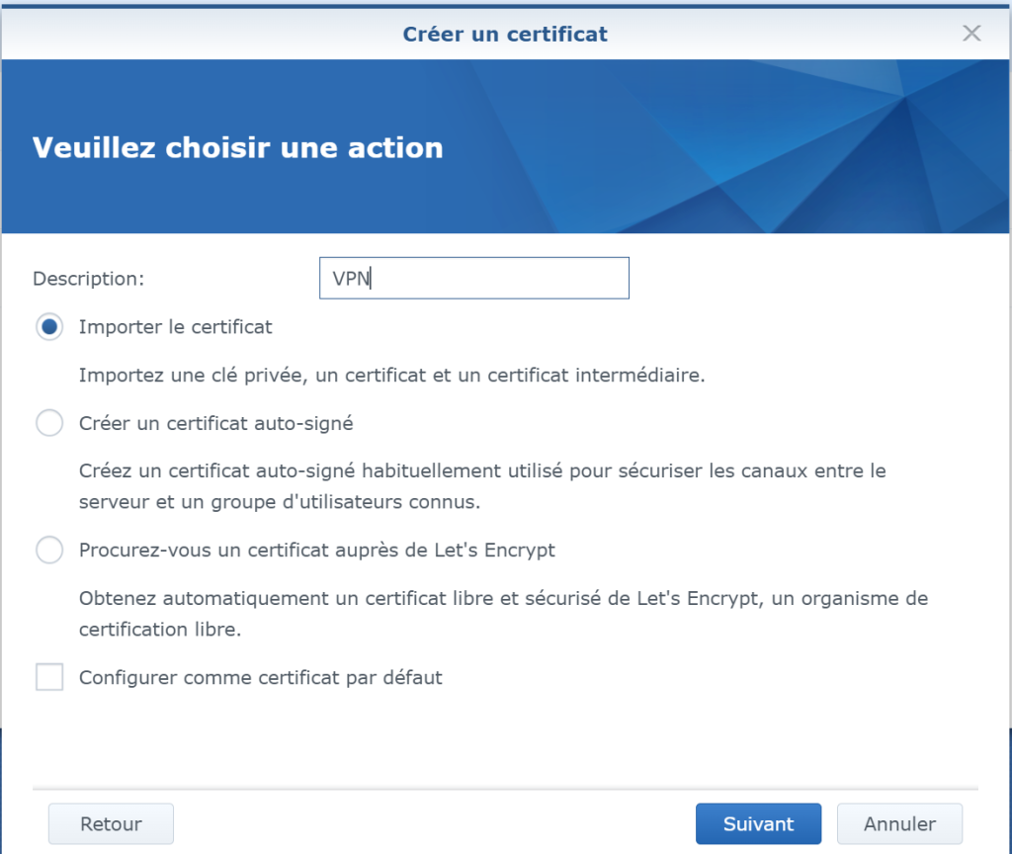The height and width of the screenshot is (854, 1012).
Task: Click the Créer un certificat auto-signé label
Action: (215, 423)
